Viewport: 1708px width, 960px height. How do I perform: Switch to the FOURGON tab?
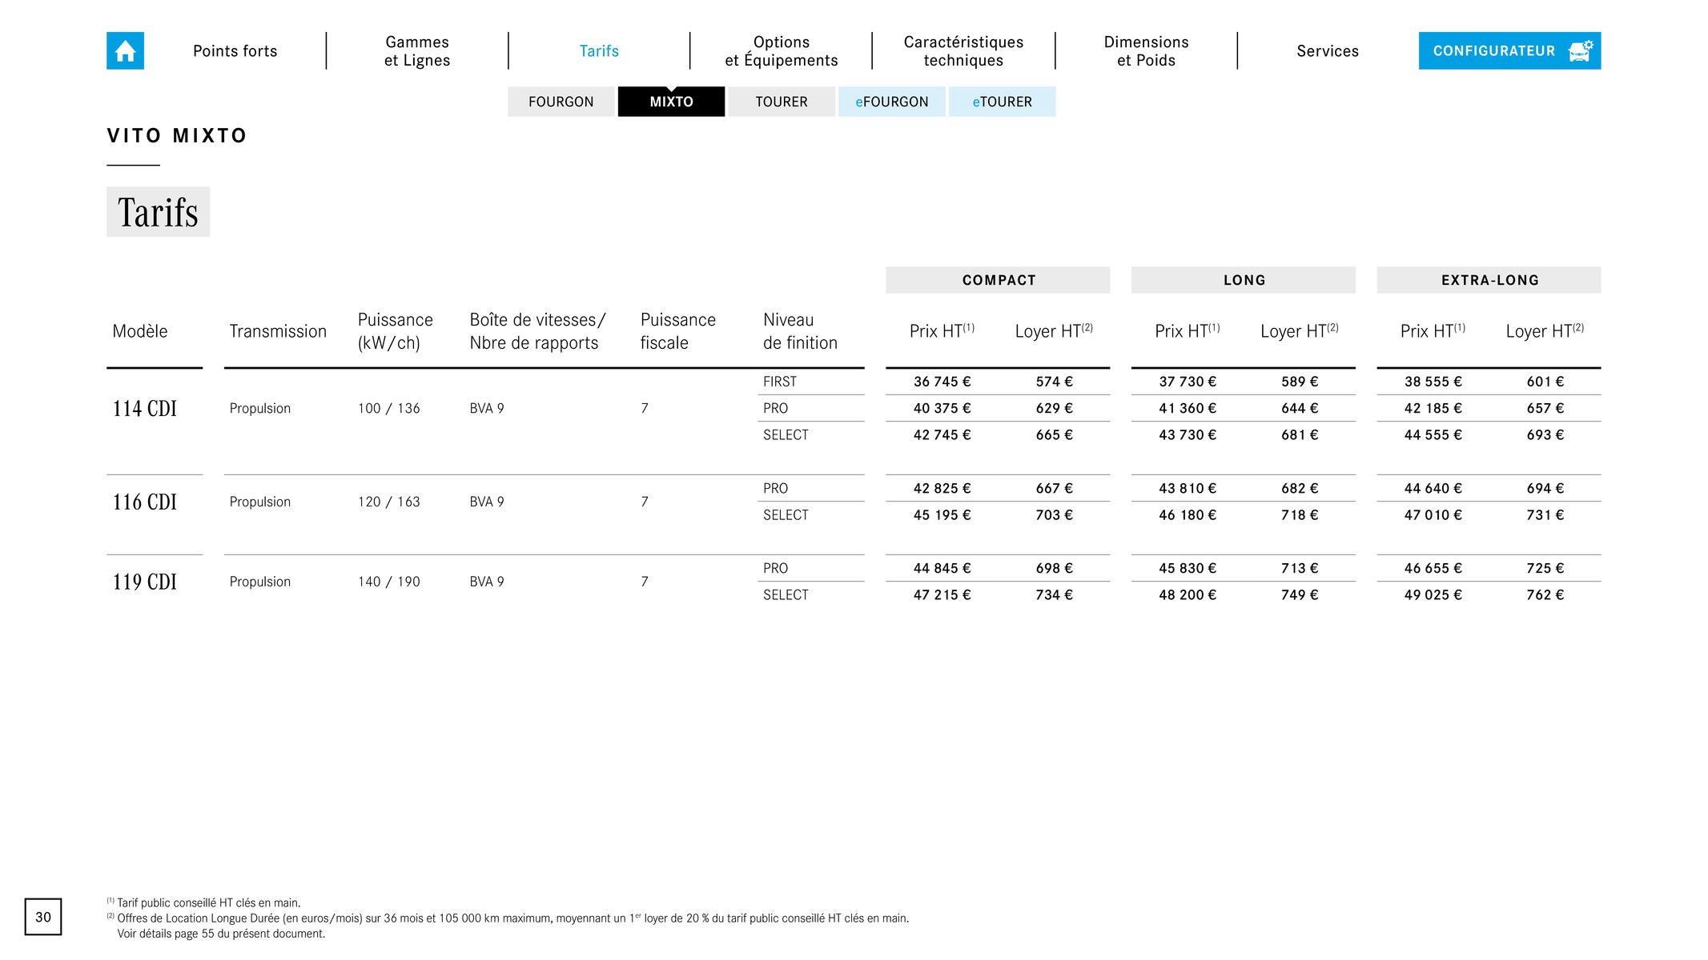pyautogui.click(x=561, y=102)
